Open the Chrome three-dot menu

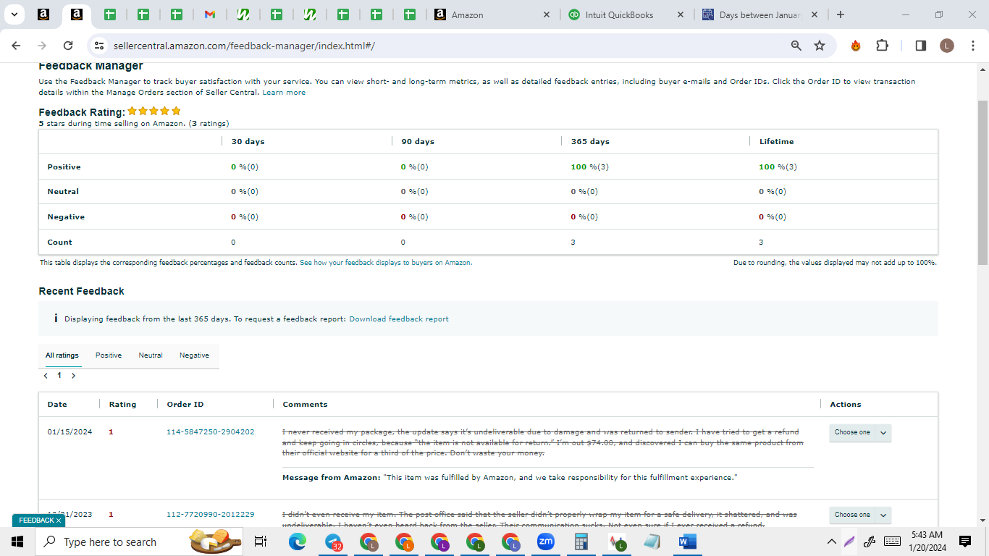pos(972,46)
